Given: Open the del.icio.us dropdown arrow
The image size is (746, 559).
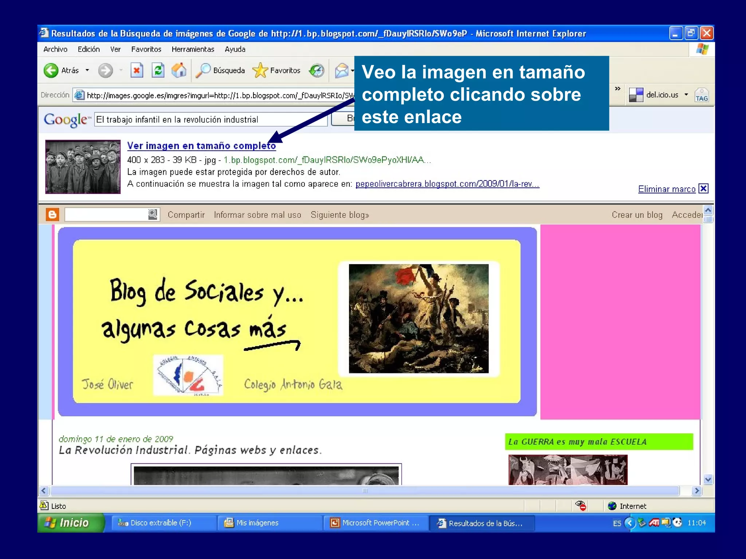Looking at the screenshot, I should (x=686, y=95).
